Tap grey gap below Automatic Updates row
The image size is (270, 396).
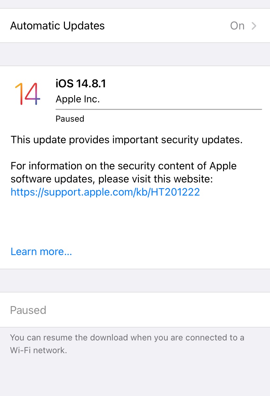135,54
